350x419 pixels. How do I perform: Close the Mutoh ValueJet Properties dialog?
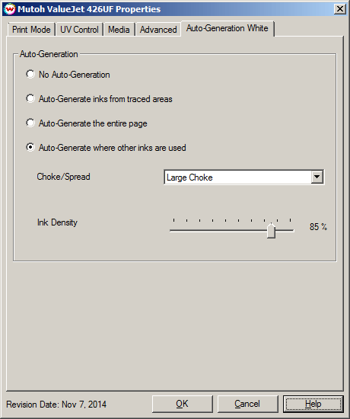339,9
